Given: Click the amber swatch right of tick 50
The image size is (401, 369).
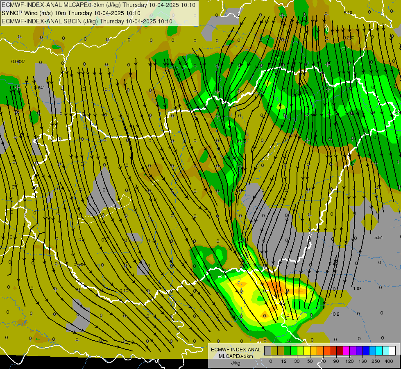Looking at the screenshot, I should click(313, 351).
